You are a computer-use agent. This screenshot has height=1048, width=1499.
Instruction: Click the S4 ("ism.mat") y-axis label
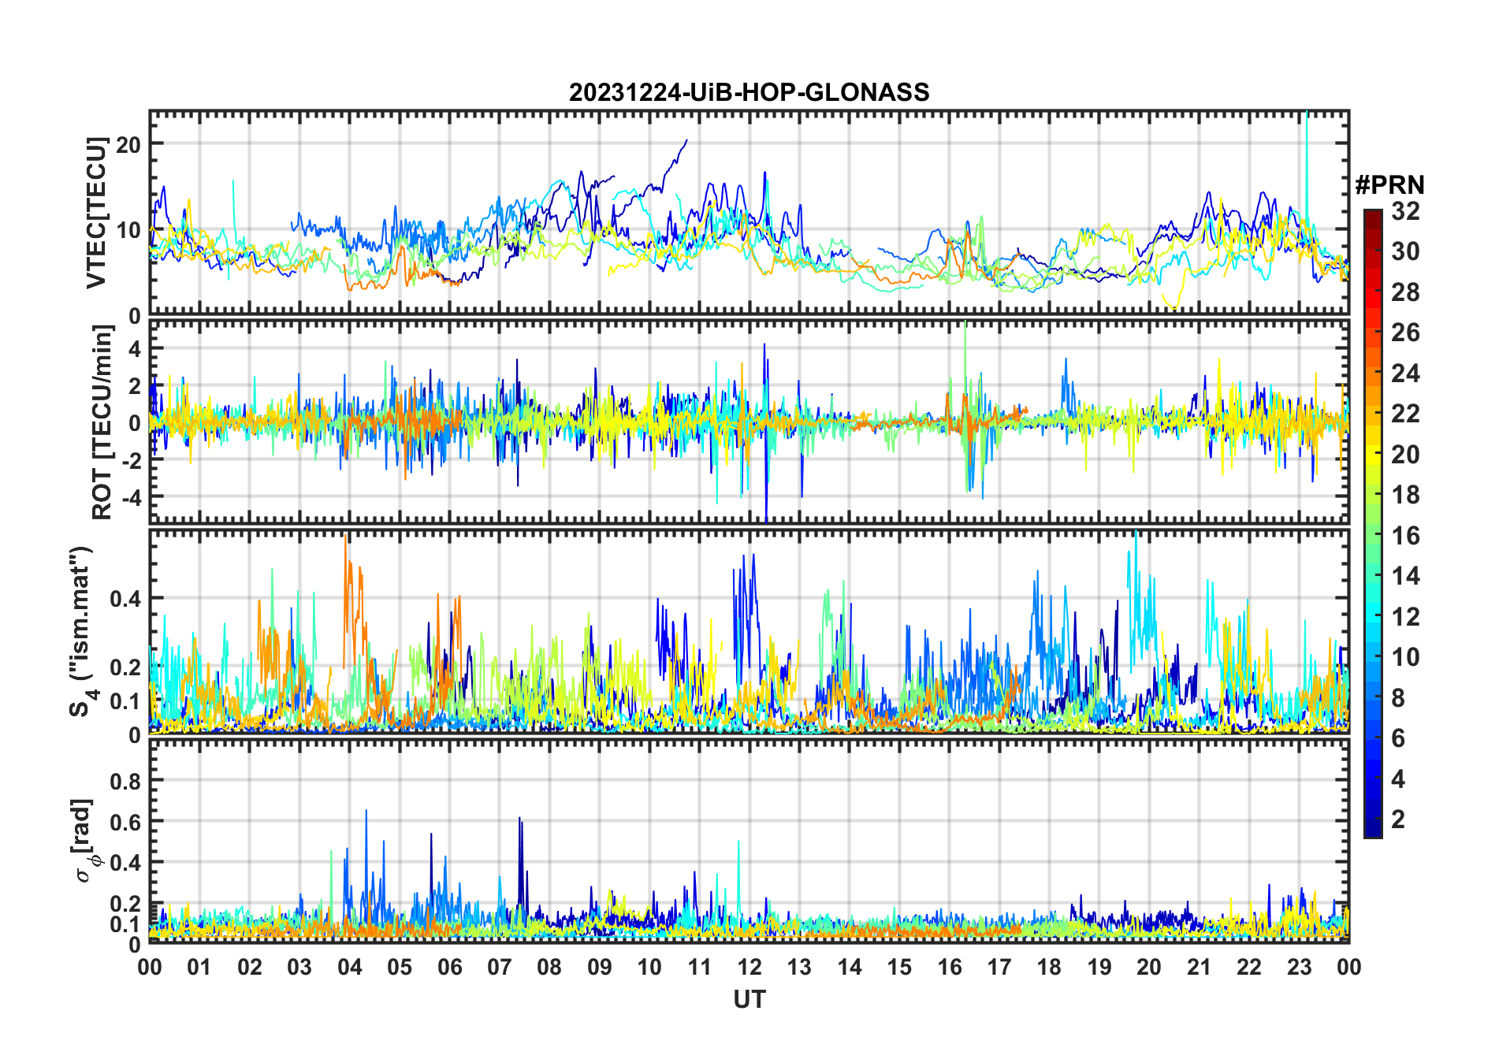[x=82, y=632]
